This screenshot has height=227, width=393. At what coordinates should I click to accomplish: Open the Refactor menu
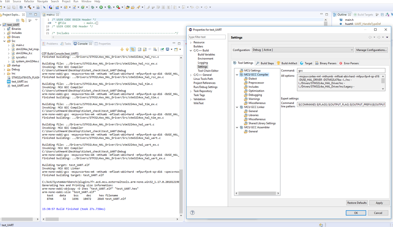click(x=29, y=2)
